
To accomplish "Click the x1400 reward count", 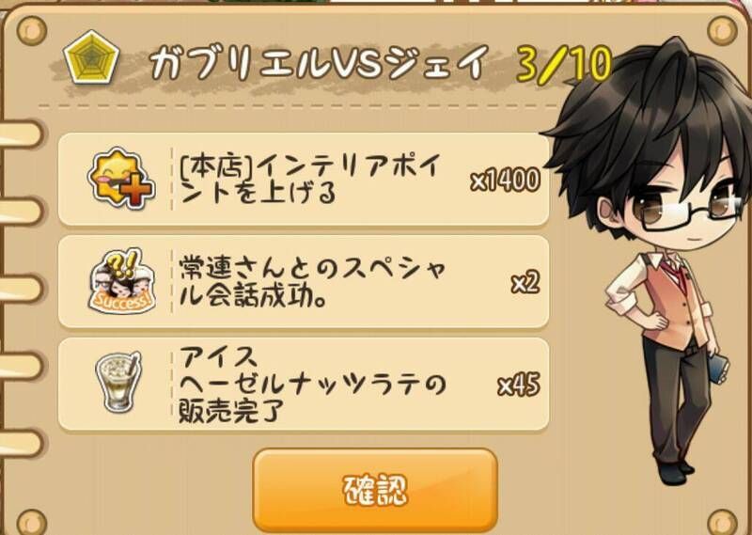I will pyautogui.click(x=505, y=181).
